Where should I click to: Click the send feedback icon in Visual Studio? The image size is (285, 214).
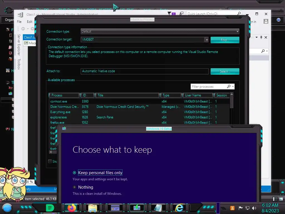[x=181, y=13]
